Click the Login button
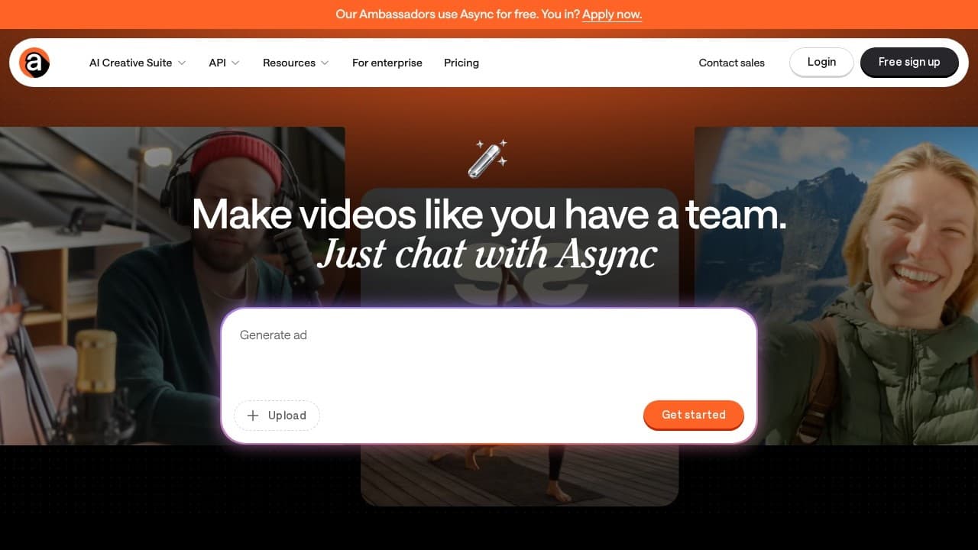 pos(821,62)
